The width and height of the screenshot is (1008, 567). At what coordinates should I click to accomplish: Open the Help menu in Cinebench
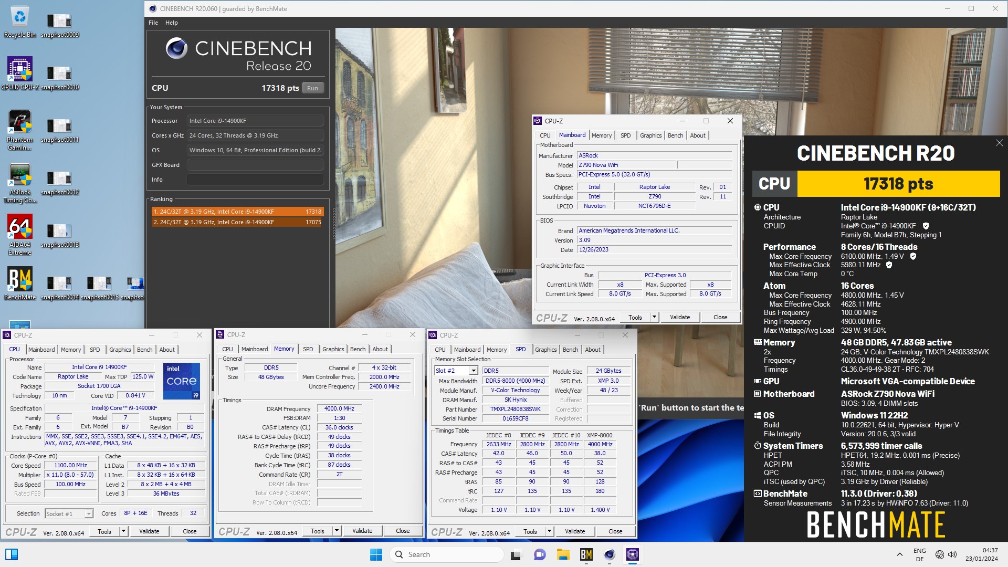[172, 23]
